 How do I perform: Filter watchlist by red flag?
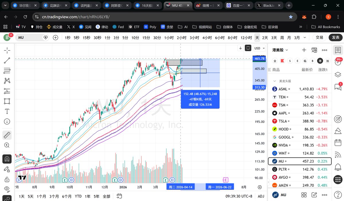(x=282, y=61)
